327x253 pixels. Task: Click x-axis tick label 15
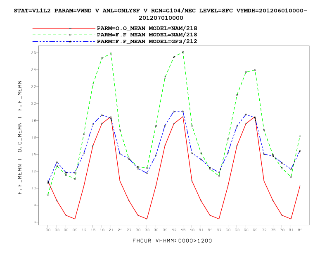pyautogui.click(x=93, y=230)
